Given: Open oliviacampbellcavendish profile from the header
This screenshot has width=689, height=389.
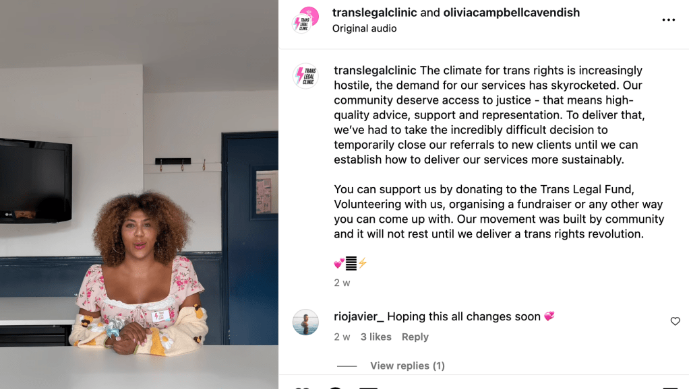Looking at the screenshot, I should pos(512,13).
